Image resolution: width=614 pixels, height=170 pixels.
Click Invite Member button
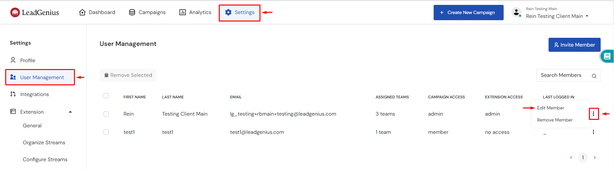point(574,45)
